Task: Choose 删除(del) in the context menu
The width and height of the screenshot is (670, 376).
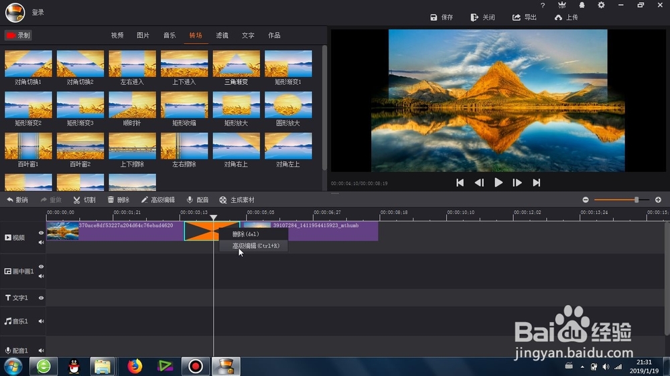Action: 253,234
